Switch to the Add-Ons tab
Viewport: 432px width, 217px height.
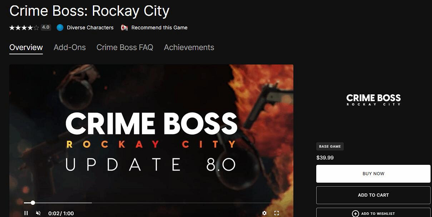pos(70,47)
